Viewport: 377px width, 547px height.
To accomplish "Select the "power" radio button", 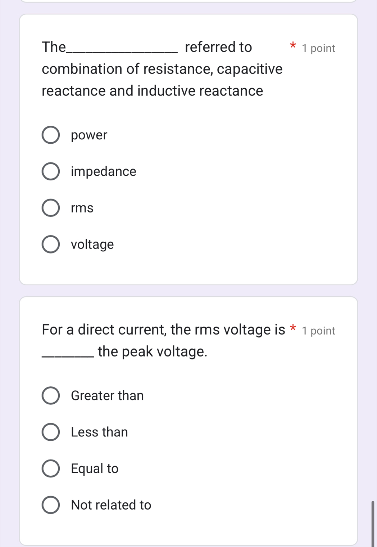I will pos(51,135).
